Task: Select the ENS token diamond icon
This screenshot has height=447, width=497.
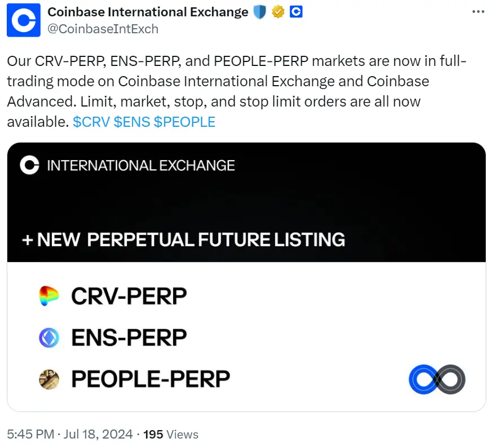Action: 49,337
